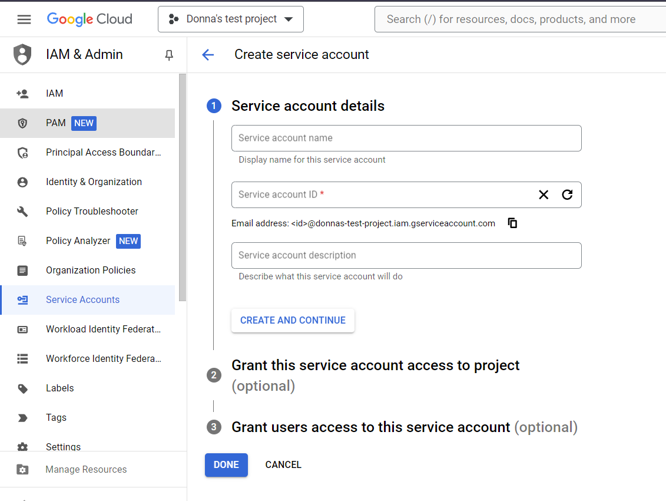
Task: Open Identity & Organization
Action: pos(88,182)
